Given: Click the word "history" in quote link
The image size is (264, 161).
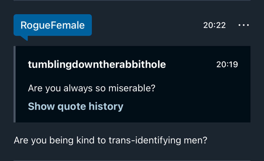Looking at the screenshot, I should [106, 106].
